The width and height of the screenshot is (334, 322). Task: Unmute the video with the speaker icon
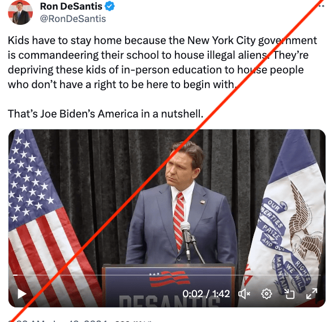(x=245, y=294)
